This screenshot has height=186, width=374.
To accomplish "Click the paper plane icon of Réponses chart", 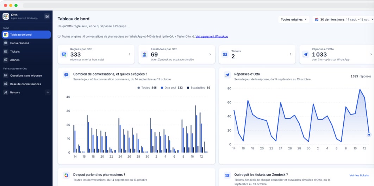I will click(x=227, y=75).
